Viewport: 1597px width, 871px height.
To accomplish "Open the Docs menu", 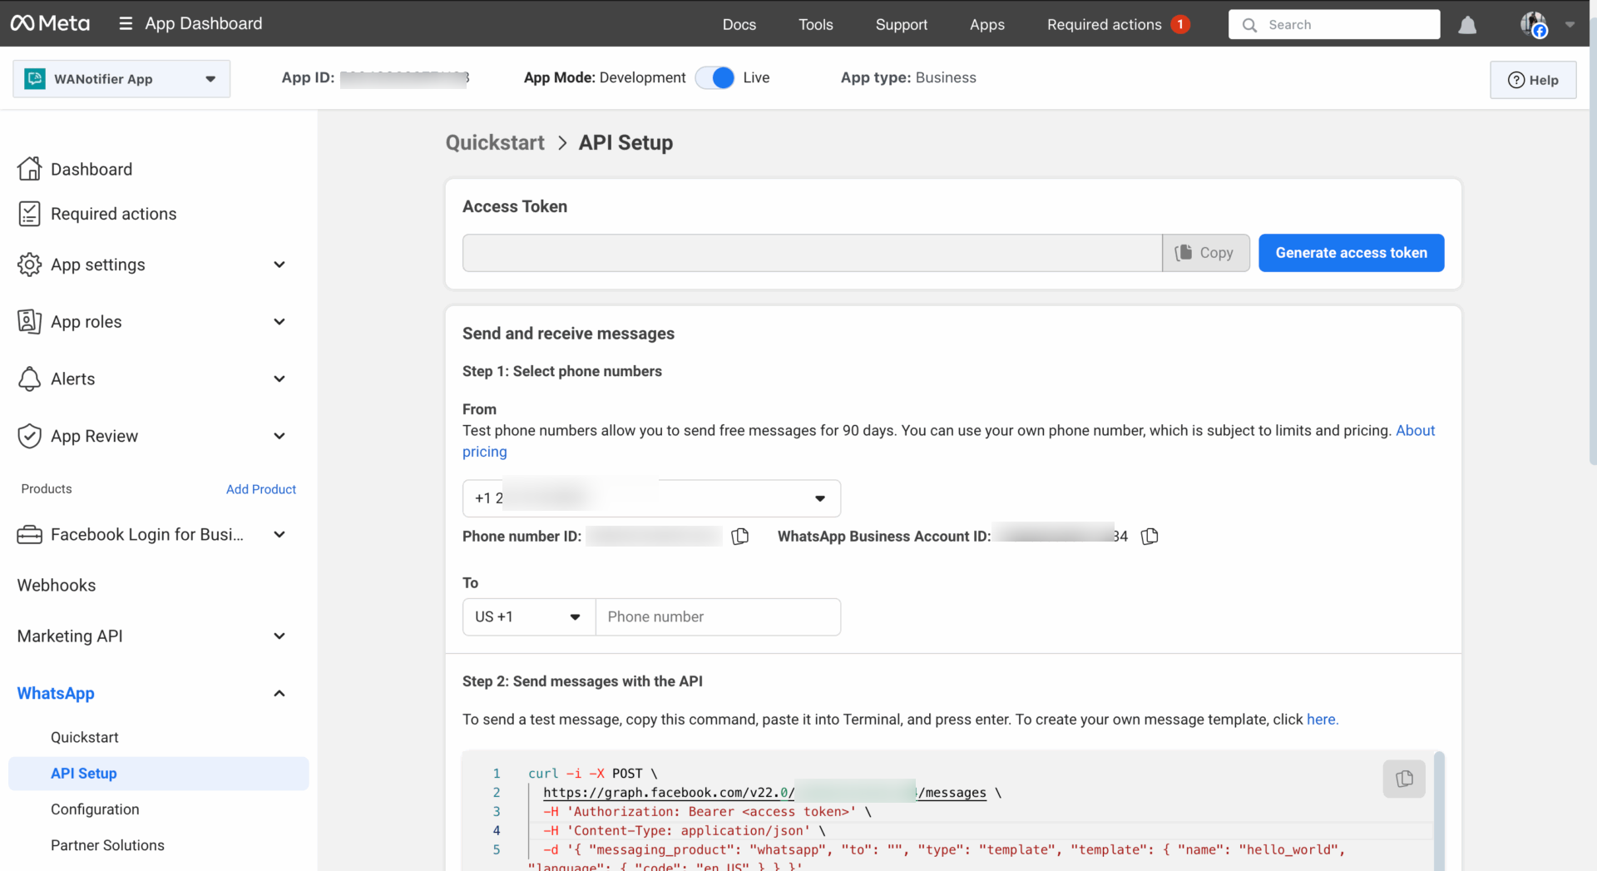I will point(739,24).
